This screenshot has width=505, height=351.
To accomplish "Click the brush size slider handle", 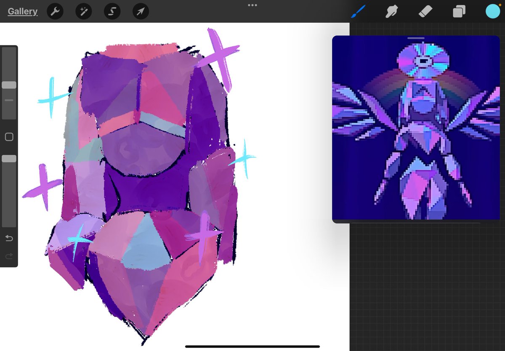I will click(x=9, y=85).
